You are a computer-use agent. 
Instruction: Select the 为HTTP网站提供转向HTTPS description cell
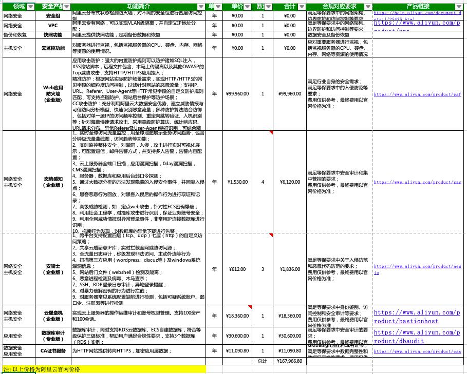click(139, 351)
